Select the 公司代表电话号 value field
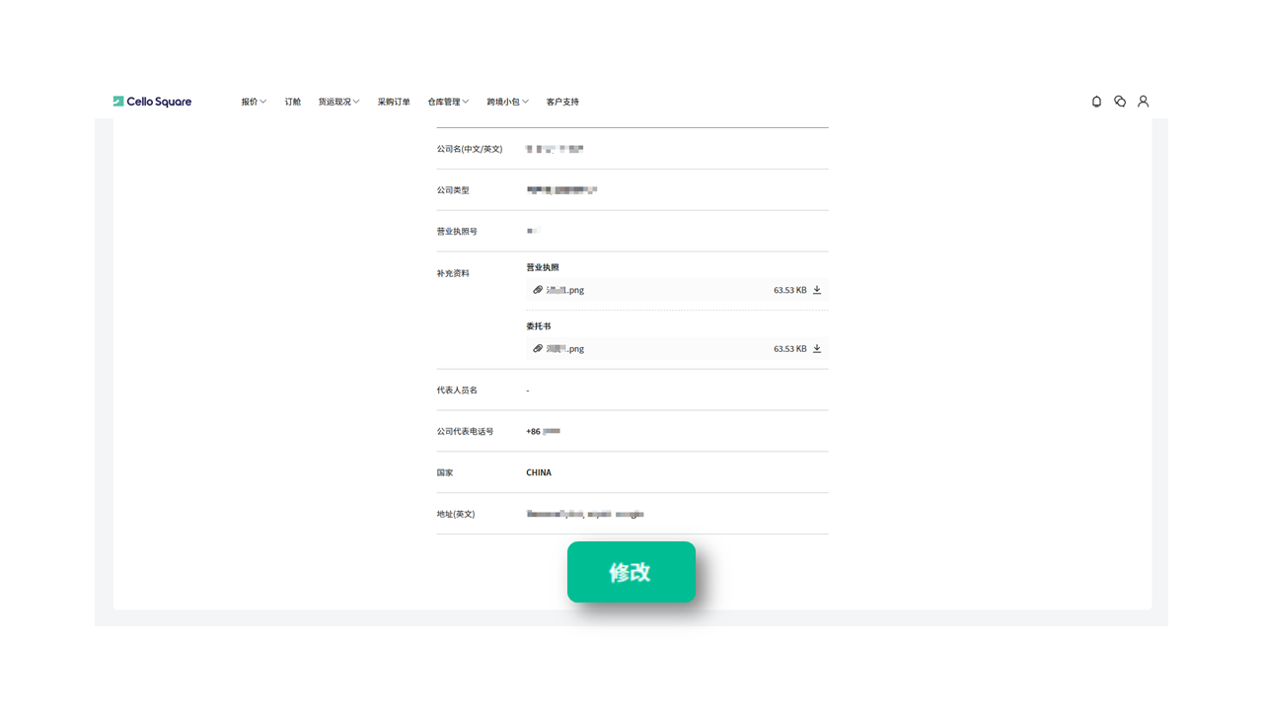The image size is (1263, 710). (543, 431)
